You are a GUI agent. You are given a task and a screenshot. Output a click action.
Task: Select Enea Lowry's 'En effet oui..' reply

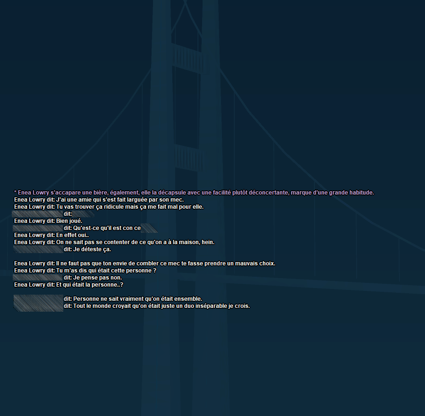pyautogui.click(x=52, y=235)
